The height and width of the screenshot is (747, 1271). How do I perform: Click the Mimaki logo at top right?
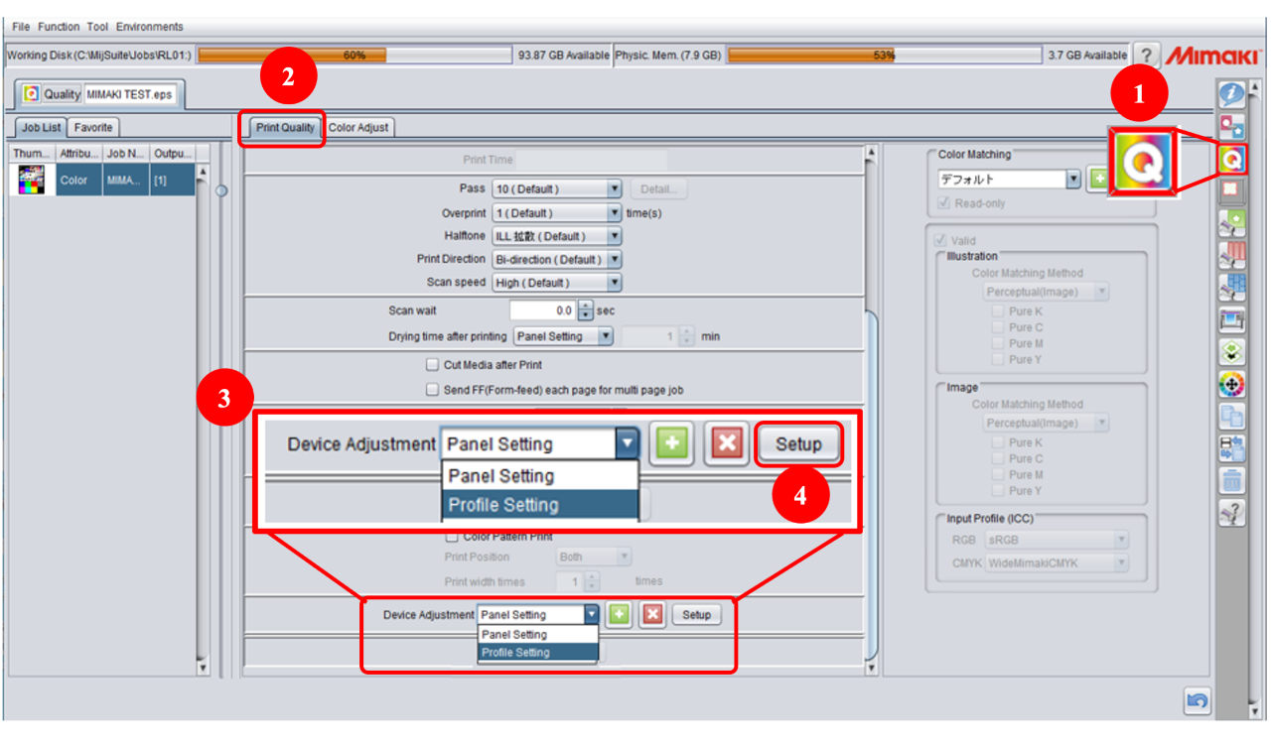[x=1212, y=55]
